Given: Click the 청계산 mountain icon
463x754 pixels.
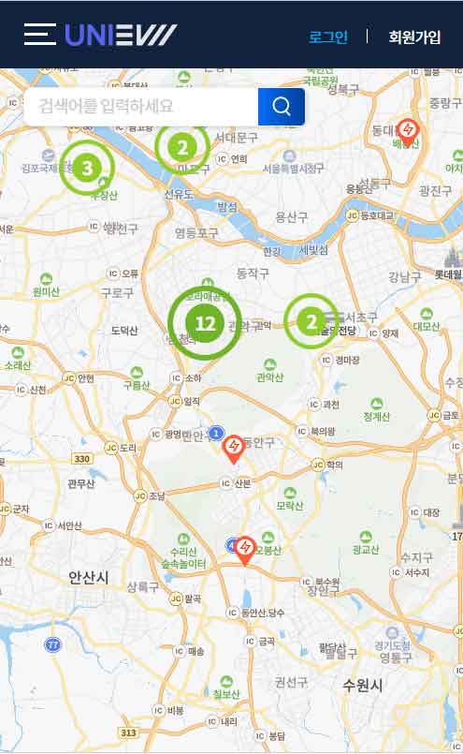Looking at the screenshot, I should (x=376, y=404).
